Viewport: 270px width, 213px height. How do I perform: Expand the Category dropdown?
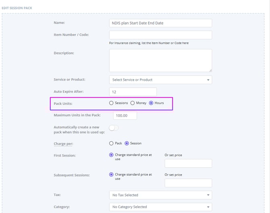click(x=160, y=207)
